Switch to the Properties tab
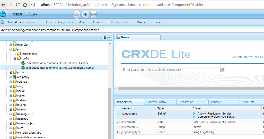This screenshot has height=139, width=264. click(x=129, y=102)
